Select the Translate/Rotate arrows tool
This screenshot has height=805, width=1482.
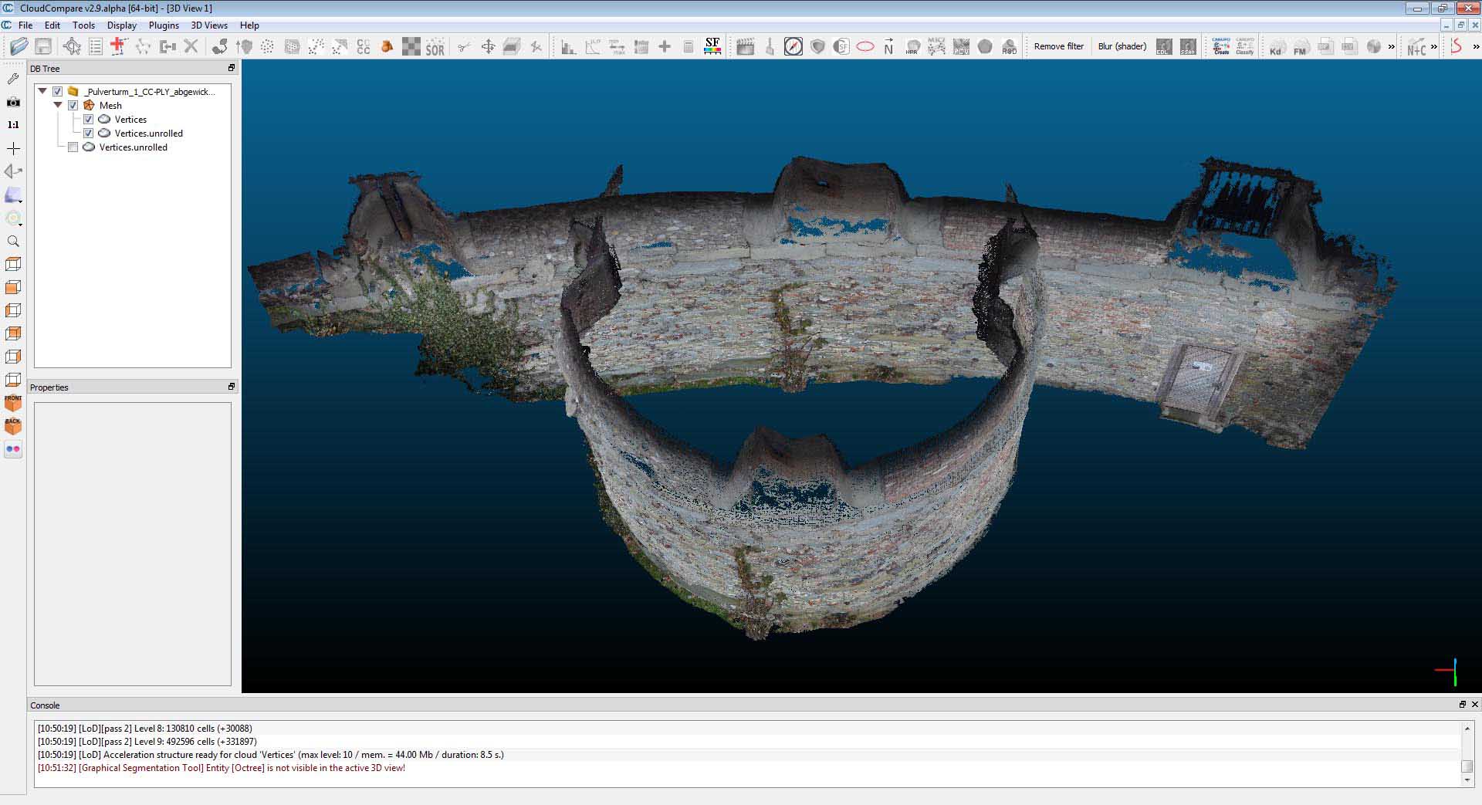click(x=488, y=47)
